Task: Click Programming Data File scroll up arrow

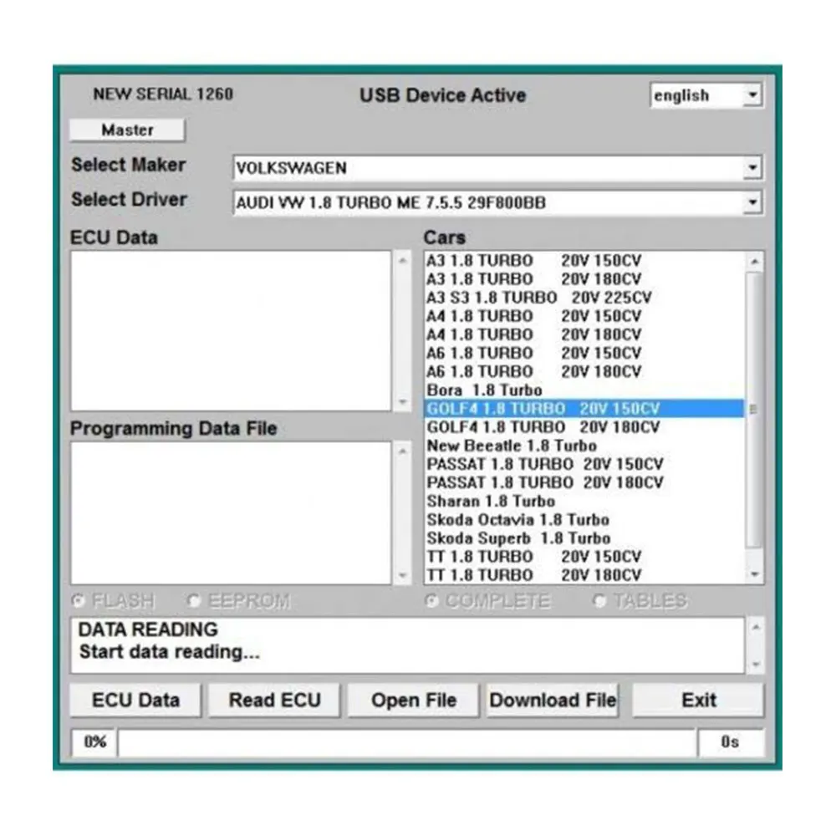Action: pos(403,451)
